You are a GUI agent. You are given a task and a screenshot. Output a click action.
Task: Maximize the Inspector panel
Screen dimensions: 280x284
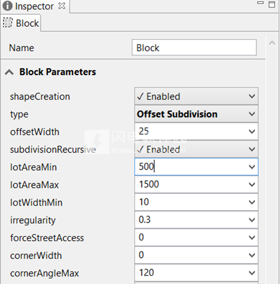click(x=272, y=4)
